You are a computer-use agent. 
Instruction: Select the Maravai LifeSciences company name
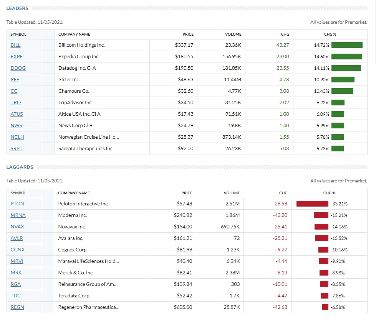pos(89,261)
